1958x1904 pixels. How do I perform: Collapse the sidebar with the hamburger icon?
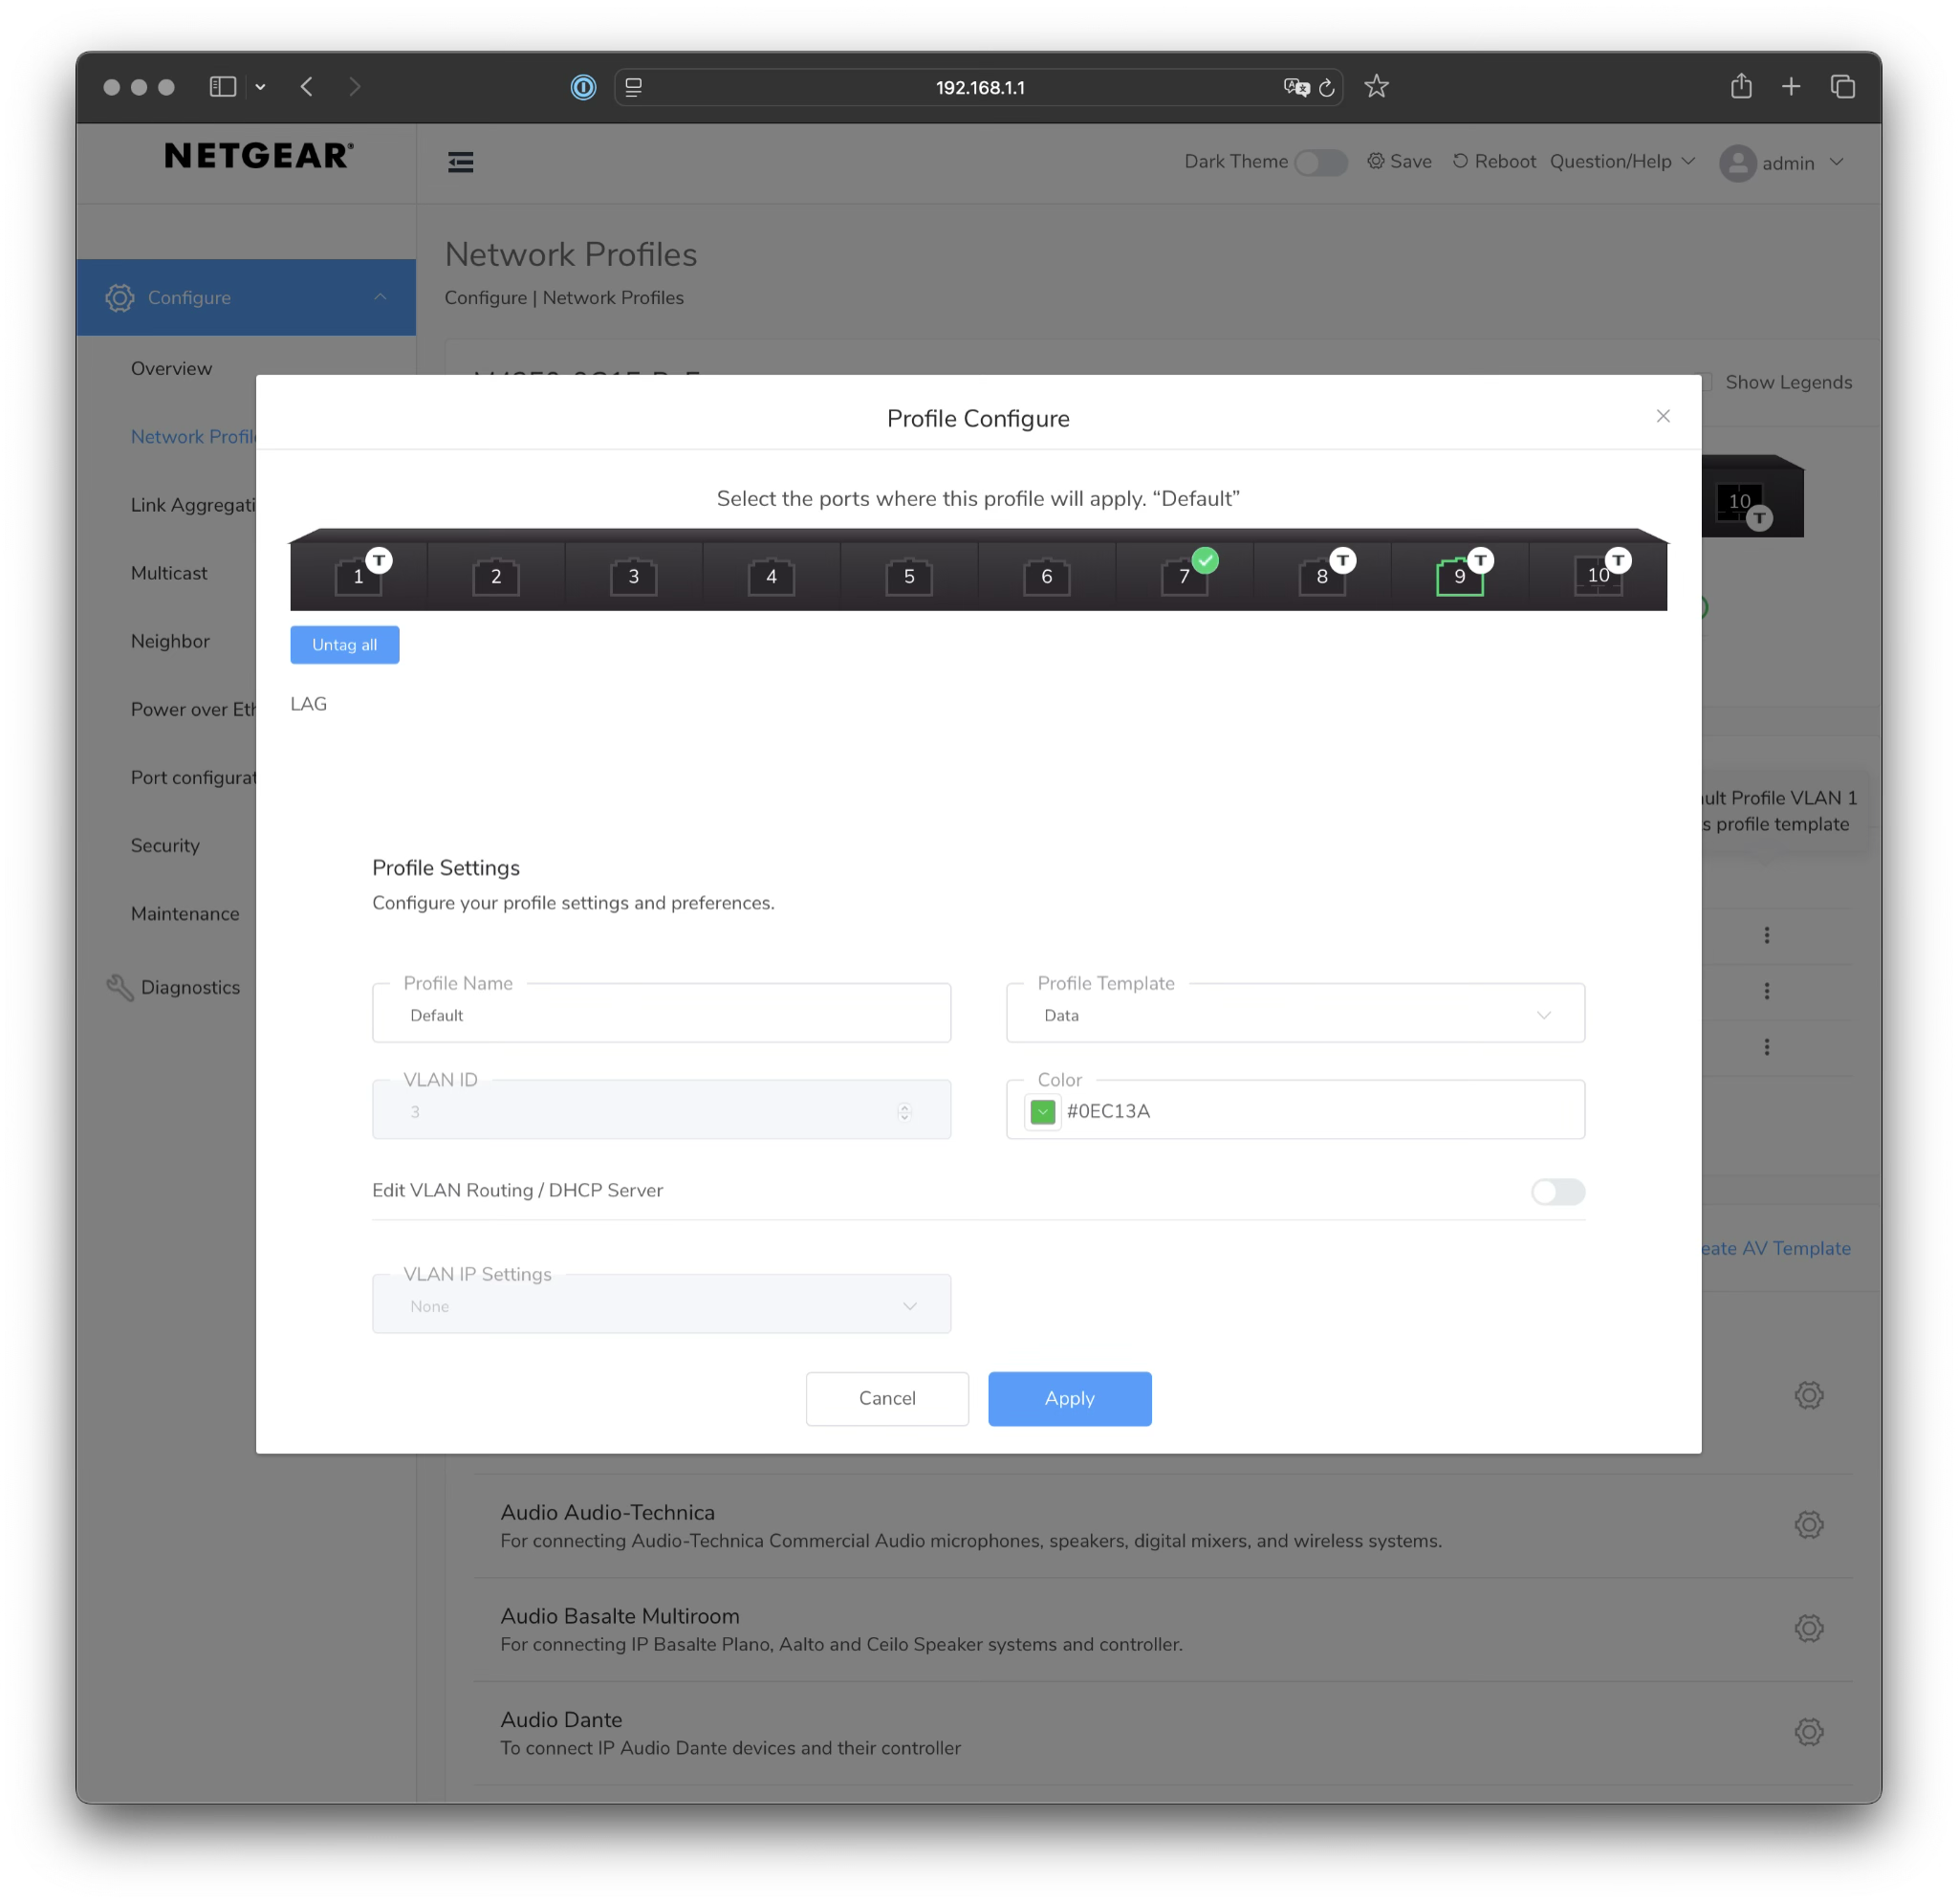461,162
